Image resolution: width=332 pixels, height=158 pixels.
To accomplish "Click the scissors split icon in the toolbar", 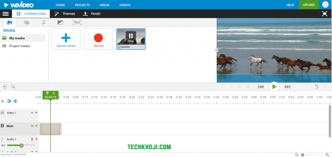I will pyautogui.click(x=231, y=87).
